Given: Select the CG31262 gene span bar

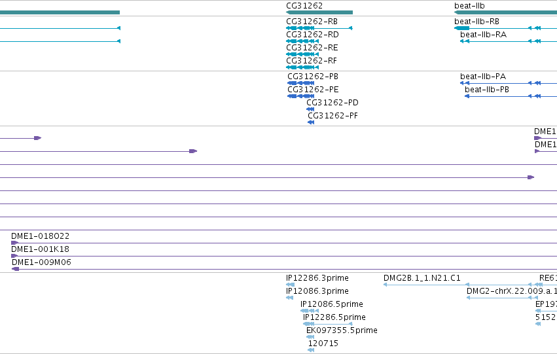Looking at the screenshot, I should point(319,12).
